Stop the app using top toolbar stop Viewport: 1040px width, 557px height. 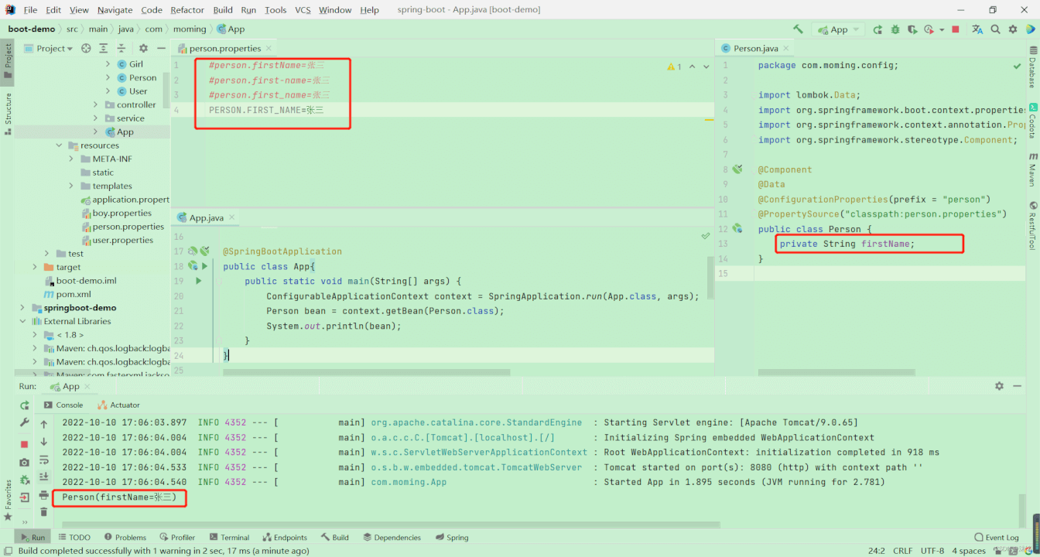(956, 29)
